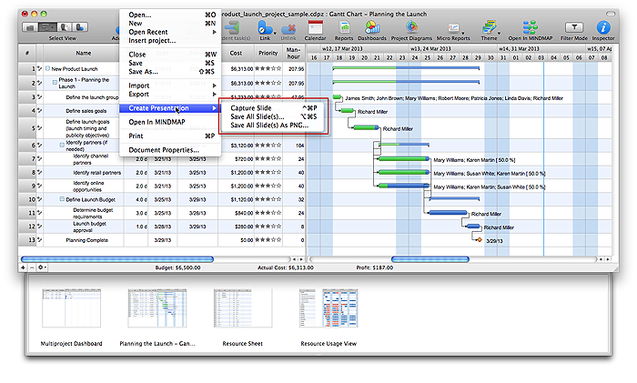Open the Micro Reports dropdown arrow

[x=462, y=33]
